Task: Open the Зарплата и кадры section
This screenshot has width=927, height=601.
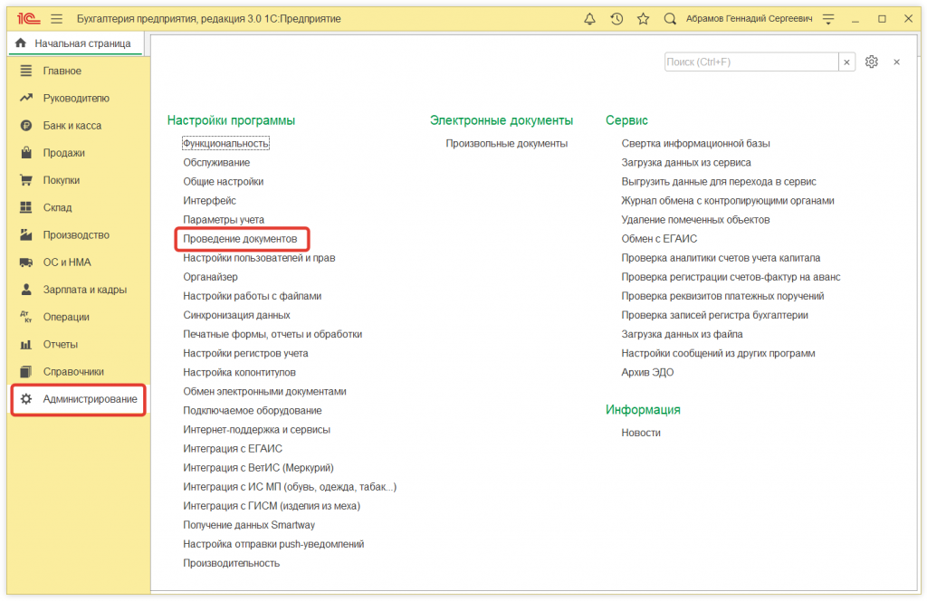Action: tap(84, 290)
